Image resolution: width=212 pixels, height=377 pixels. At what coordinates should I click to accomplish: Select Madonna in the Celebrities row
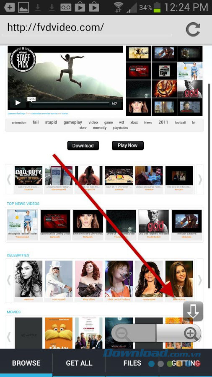tap(28, 279)
